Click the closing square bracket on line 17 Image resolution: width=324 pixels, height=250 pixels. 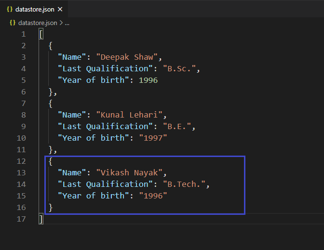click(x=41, y=219)
